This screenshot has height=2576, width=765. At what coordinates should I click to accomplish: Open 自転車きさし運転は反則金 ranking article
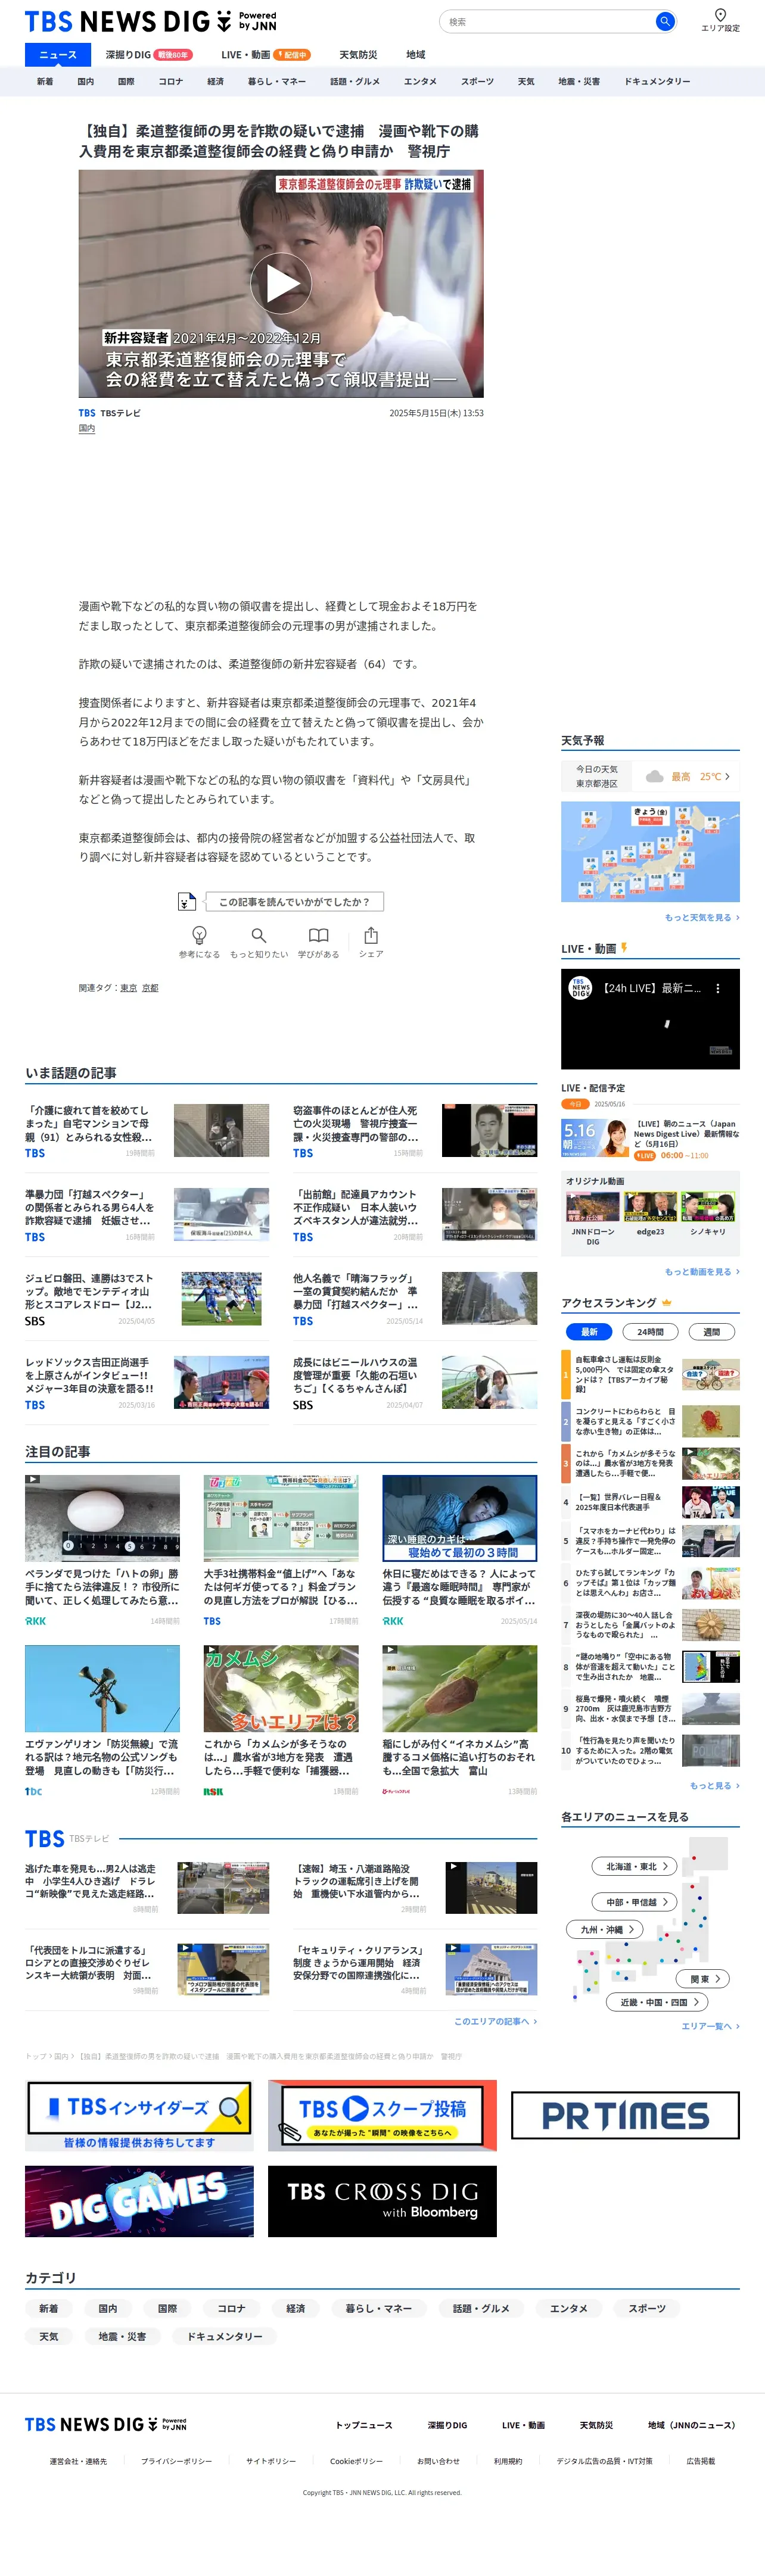650,1375
